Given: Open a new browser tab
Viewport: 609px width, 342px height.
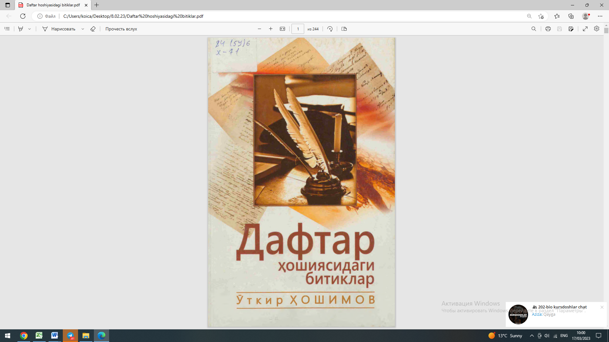Looking at the screenshot, I should 97,5.
